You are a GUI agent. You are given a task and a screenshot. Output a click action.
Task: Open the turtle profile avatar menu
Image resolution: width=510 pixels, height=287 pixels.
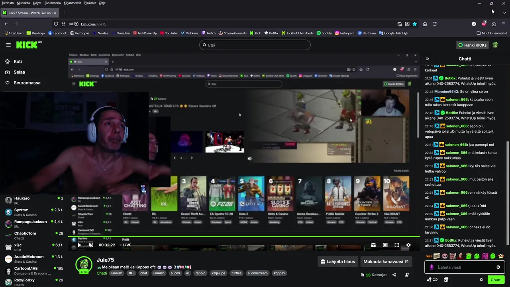(x=495, y=45)
